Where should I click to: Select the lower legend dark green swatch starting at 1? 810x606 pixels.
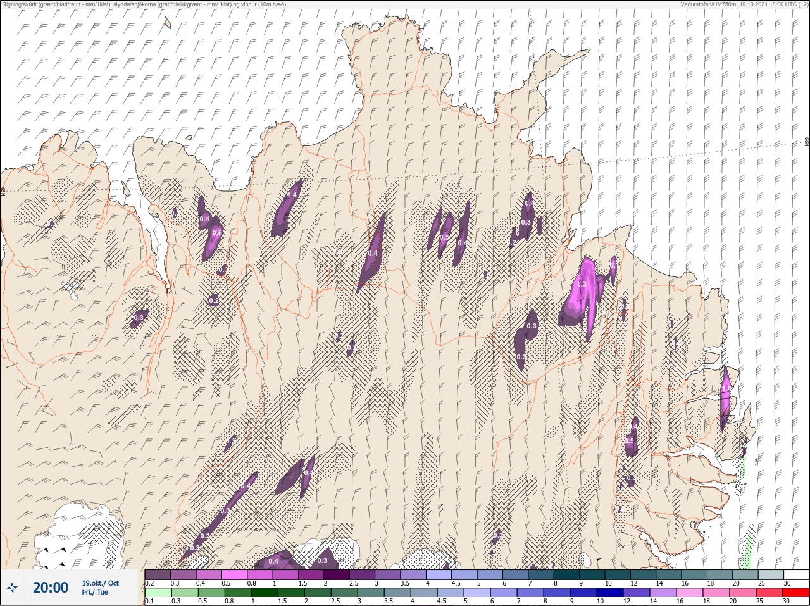tap(264, 593)
